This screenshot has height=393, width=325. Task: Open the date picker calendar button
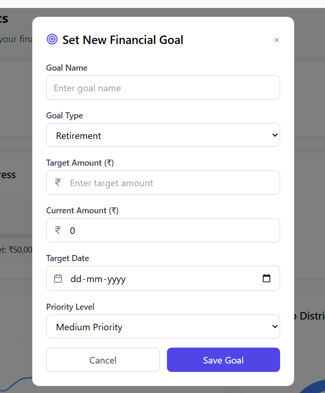[x=267, y=279]
